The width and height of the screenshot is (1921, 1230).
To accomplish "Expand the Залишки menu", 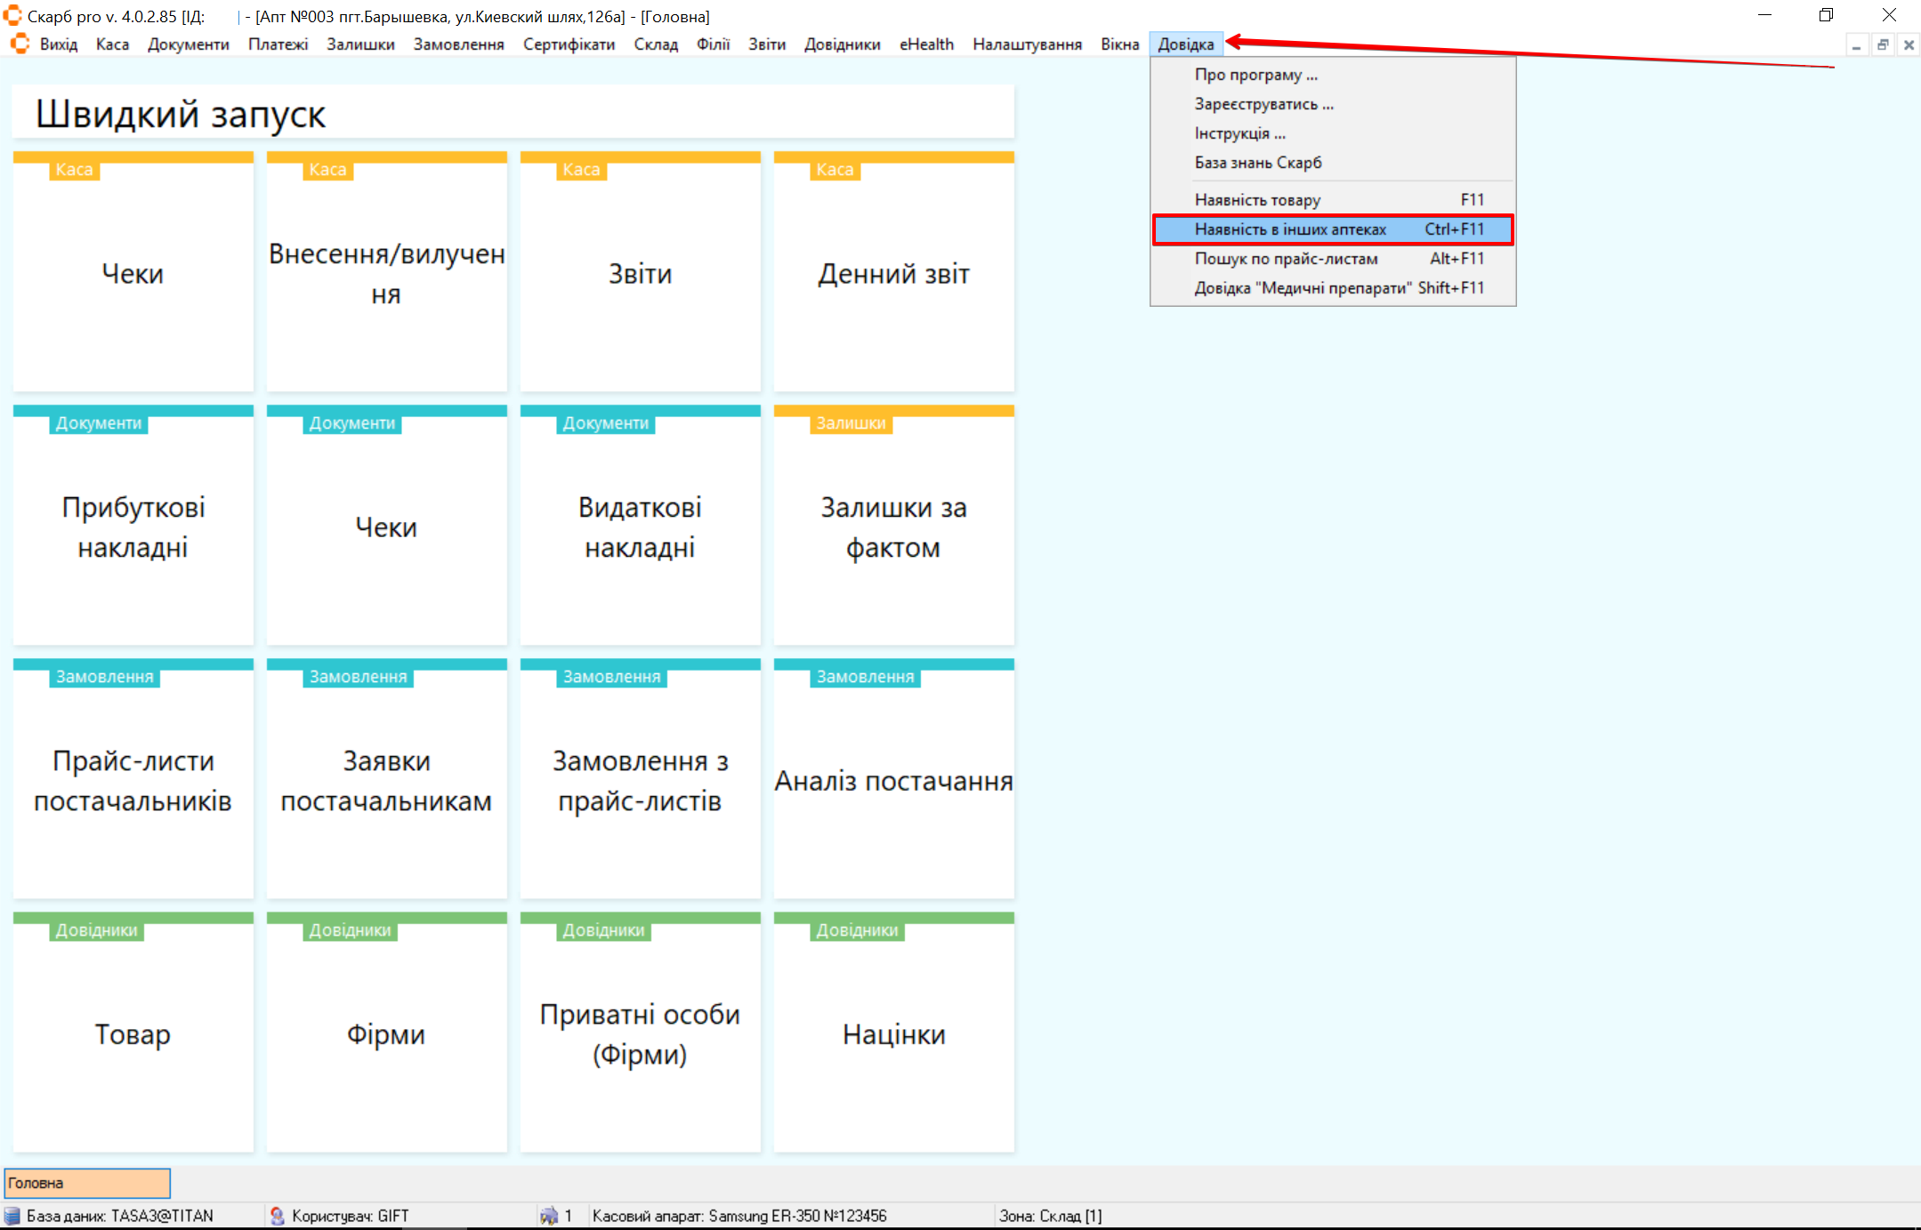I will [x=359, y=44].
